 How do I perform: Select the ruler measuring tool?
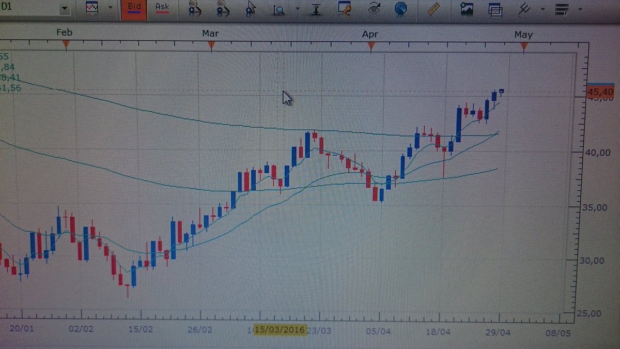click(434, 8)
